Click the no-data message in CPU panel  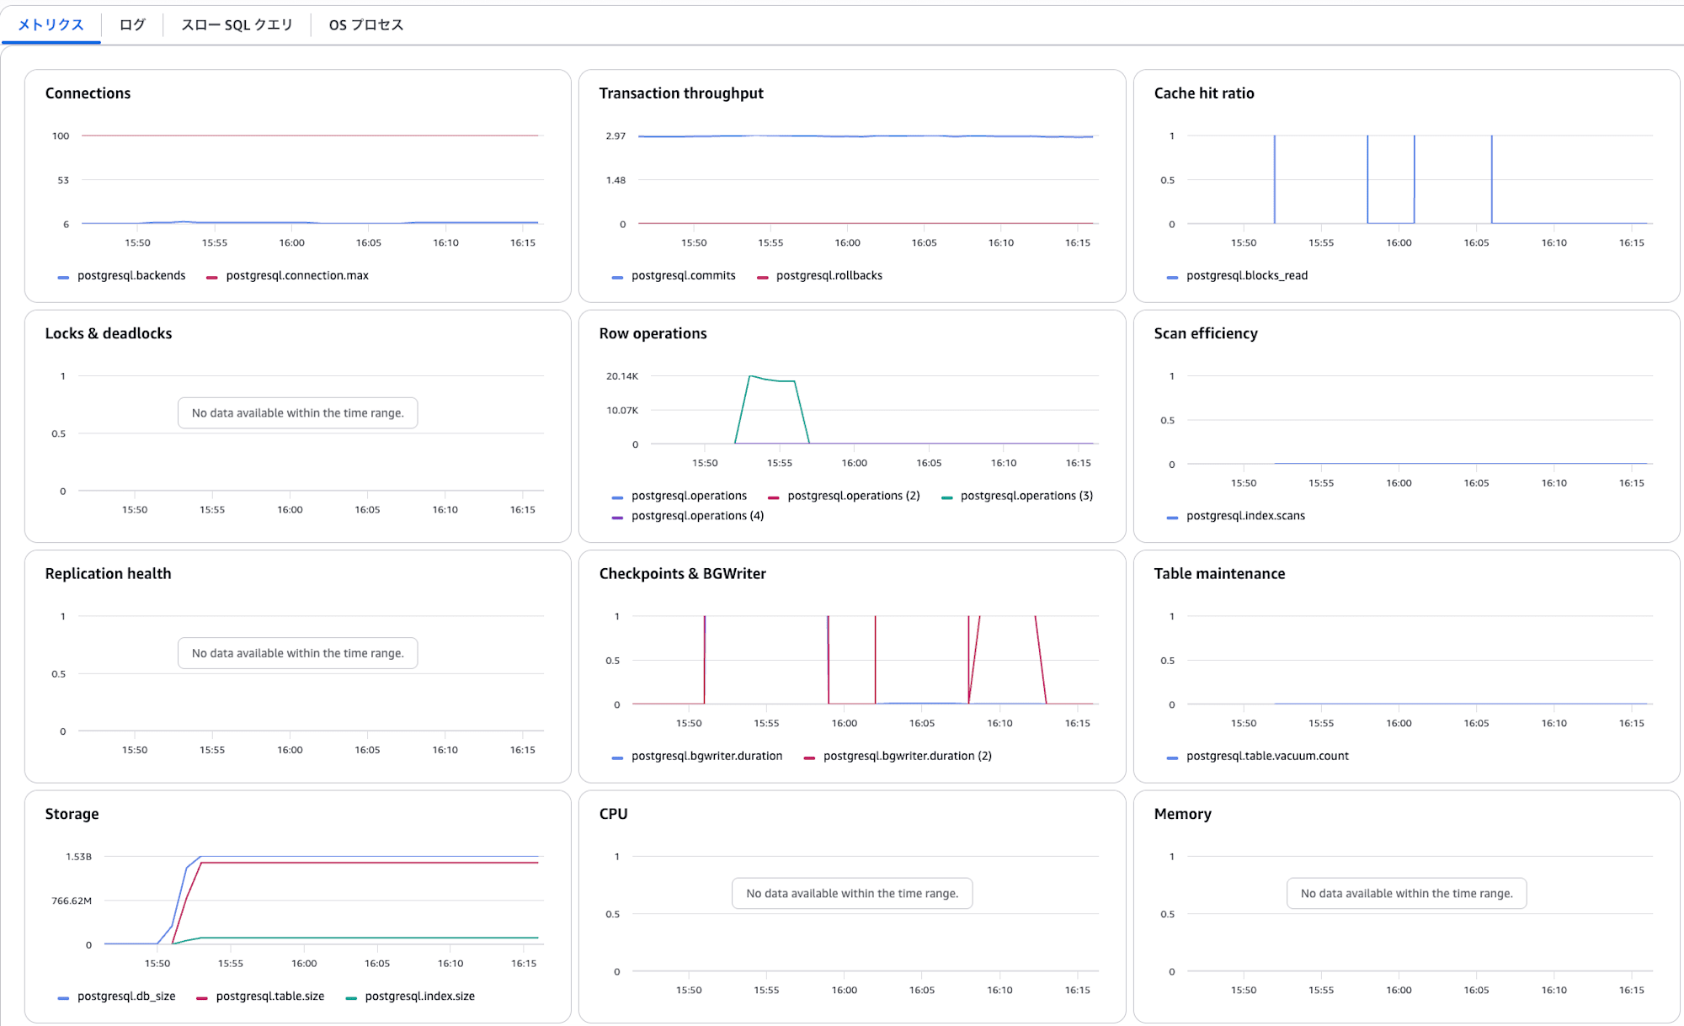[852, 894]
